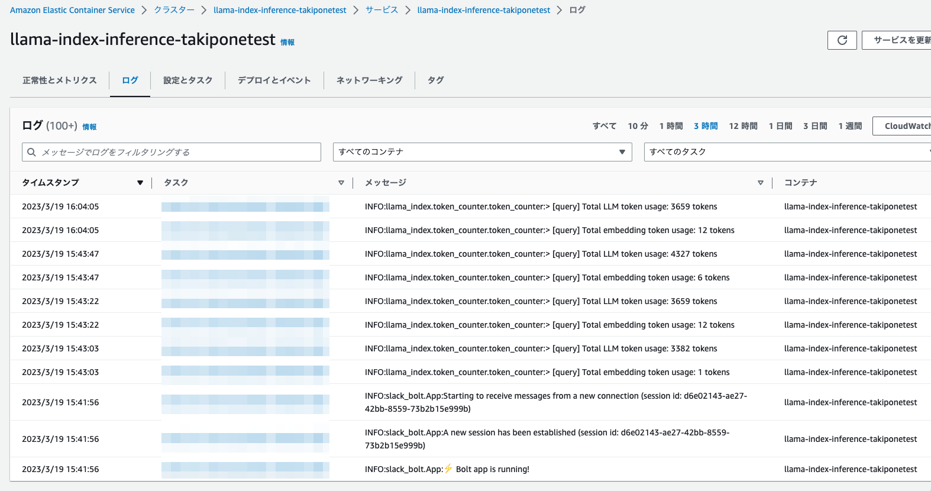The image size is (931, 491).
Task: Go to Amazon Elastic Container Service breadcrumb
Action: click(72, 10)
